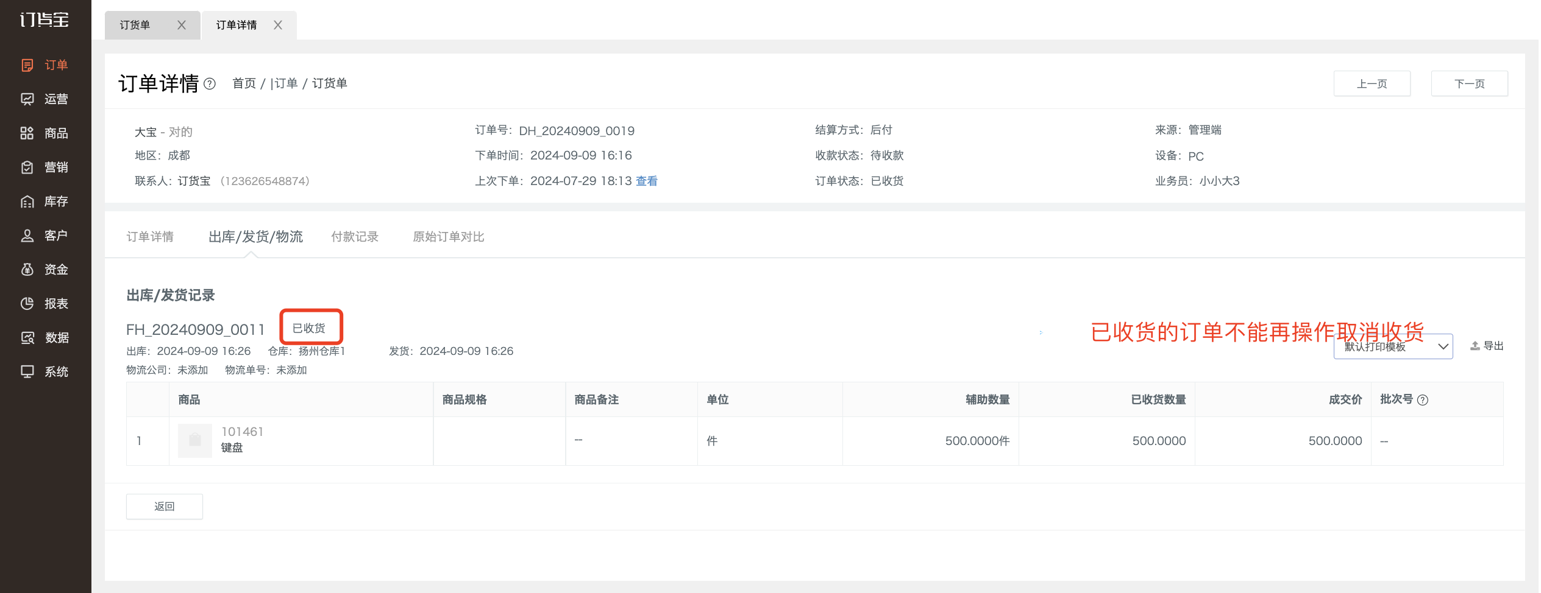This screenshot has width=1541, height=593.
Task: Open the 商品 sidebar icon
Action: click(x=27, y=133)
